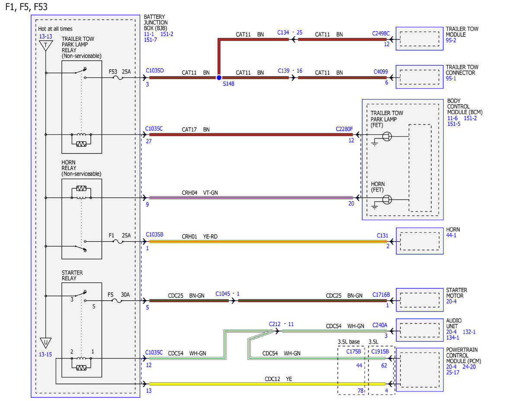Click the "CAT17 BN" wire label
This screenshot has width=519, height=401.
[196, 129]
